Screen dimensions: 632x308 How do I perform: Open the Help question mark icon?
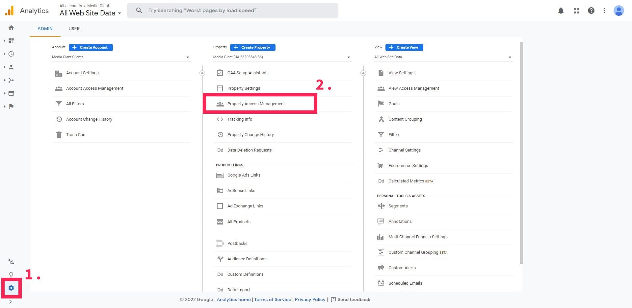pyautogui.click(x=591, y=11)
